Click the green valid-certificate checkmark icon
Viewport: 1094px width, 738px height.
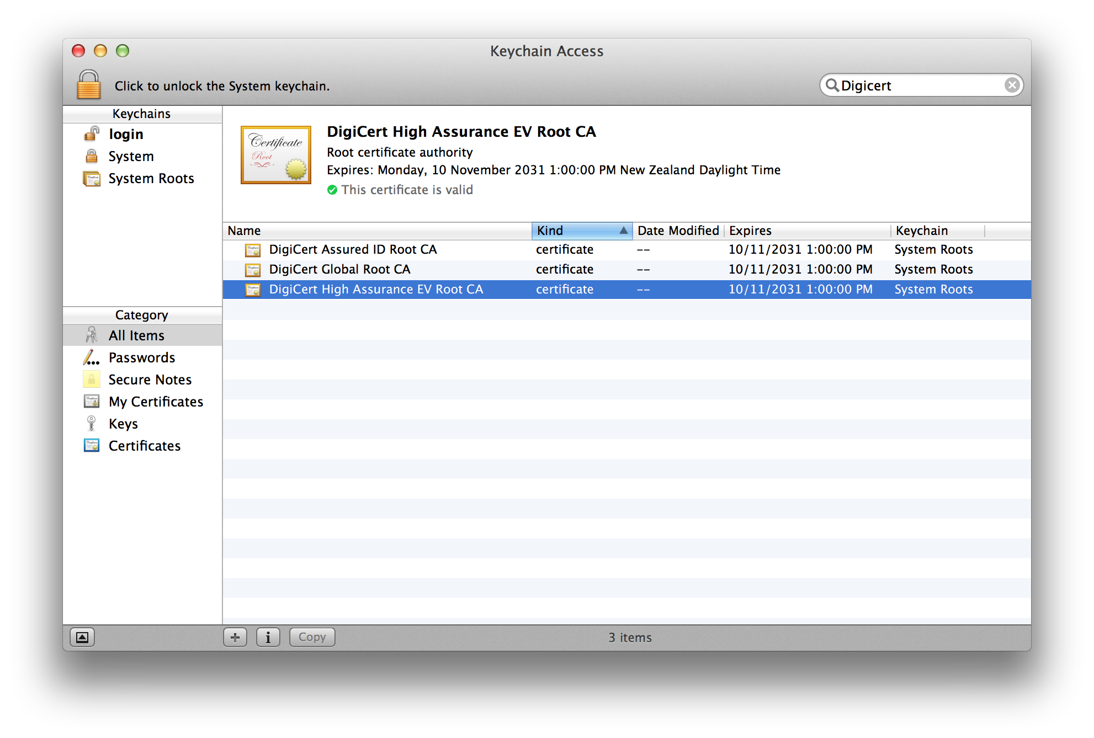[x=332, y=190]
